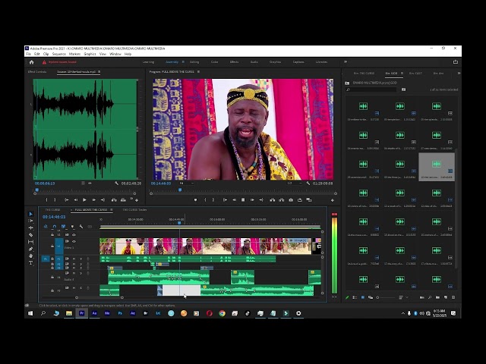Open Fit zoom level dropdown in Program monitor
486x364 pixels.
pos(187,184)
